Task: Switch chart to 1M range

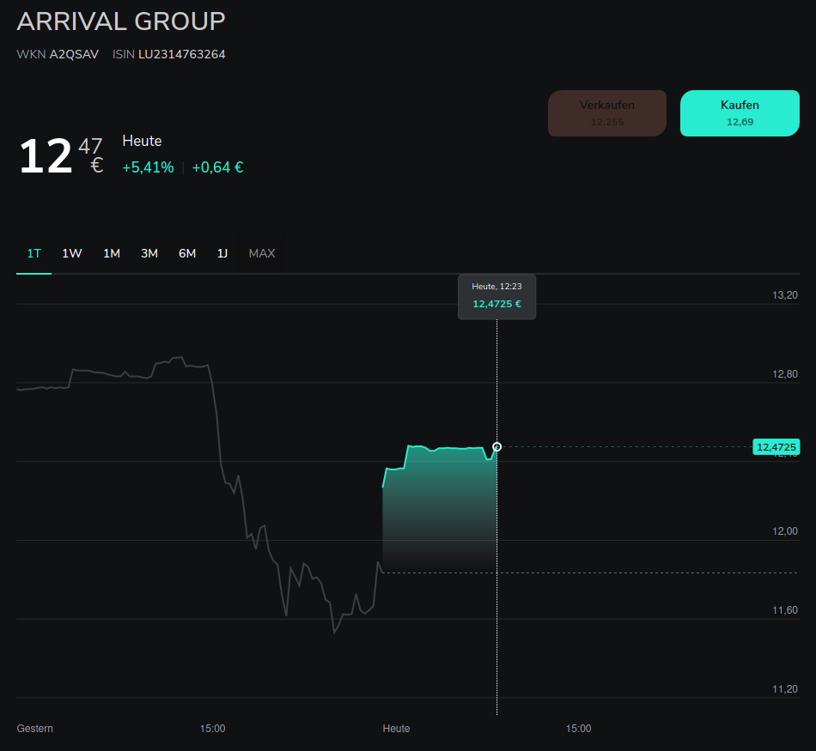Action: click(x=112, y=253)
